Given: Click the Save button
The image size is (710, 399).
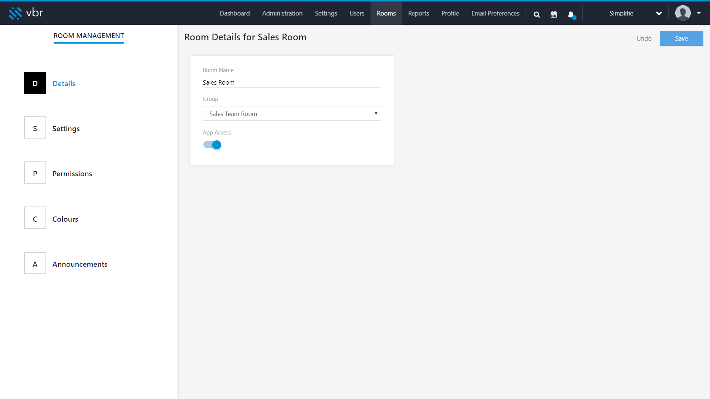Looking at the screenshot, I should click(681, 38).
